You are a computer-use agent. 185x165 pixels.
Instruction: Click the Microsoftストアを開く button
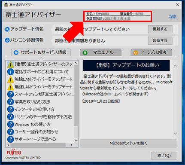click(128, 144)
